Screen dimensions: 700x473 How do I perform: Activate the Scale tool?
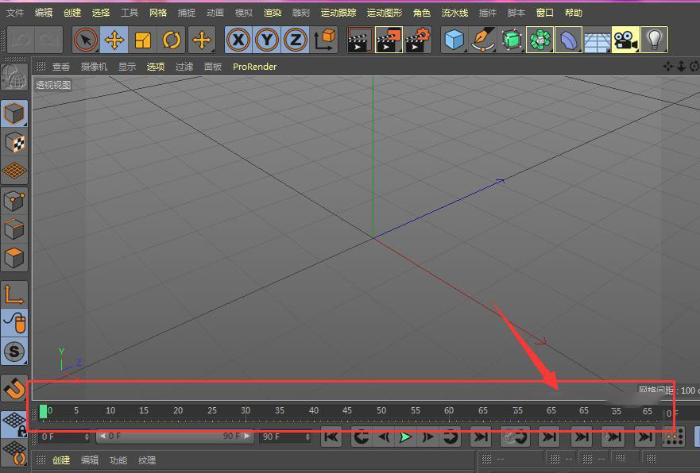tap(142, 40)
